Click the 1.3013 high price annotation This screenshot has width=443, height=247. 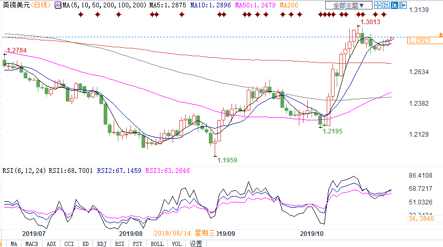tap(370, 22)
